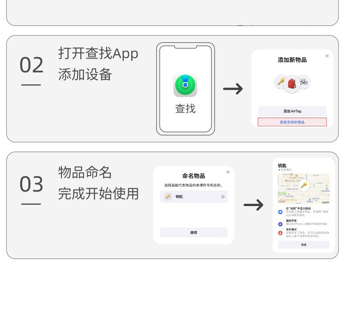This screenshot has width=351, height=320.
Task: Click the 添加 AirTag button
Action: click(292, 111)
